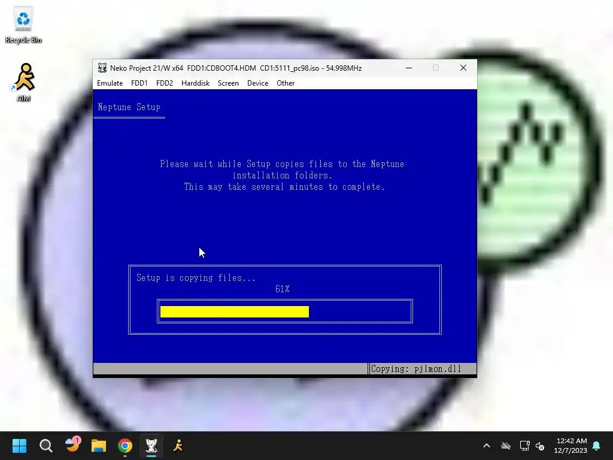Click 'Setup is copying files...' text
Image resolution: width=613 pixels, height=460 pixels.
coord(196,278)
